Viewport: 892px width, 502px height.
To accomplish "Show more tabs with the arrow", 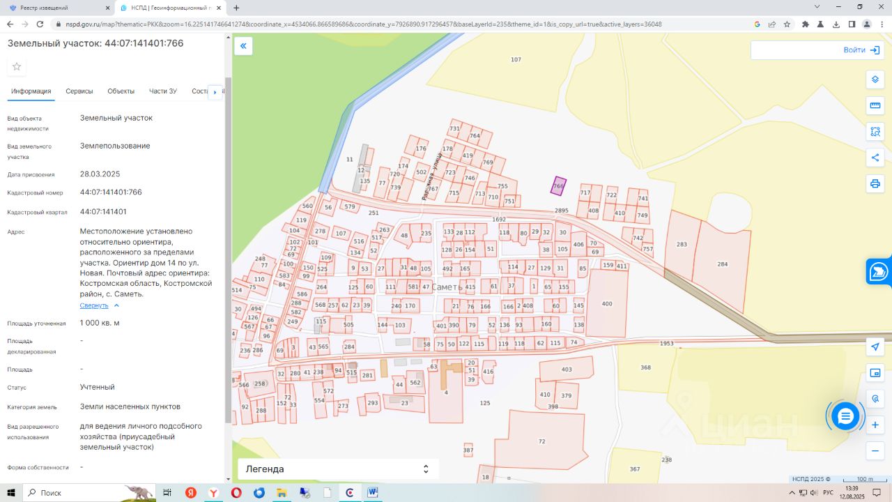I will coord(215,92).
